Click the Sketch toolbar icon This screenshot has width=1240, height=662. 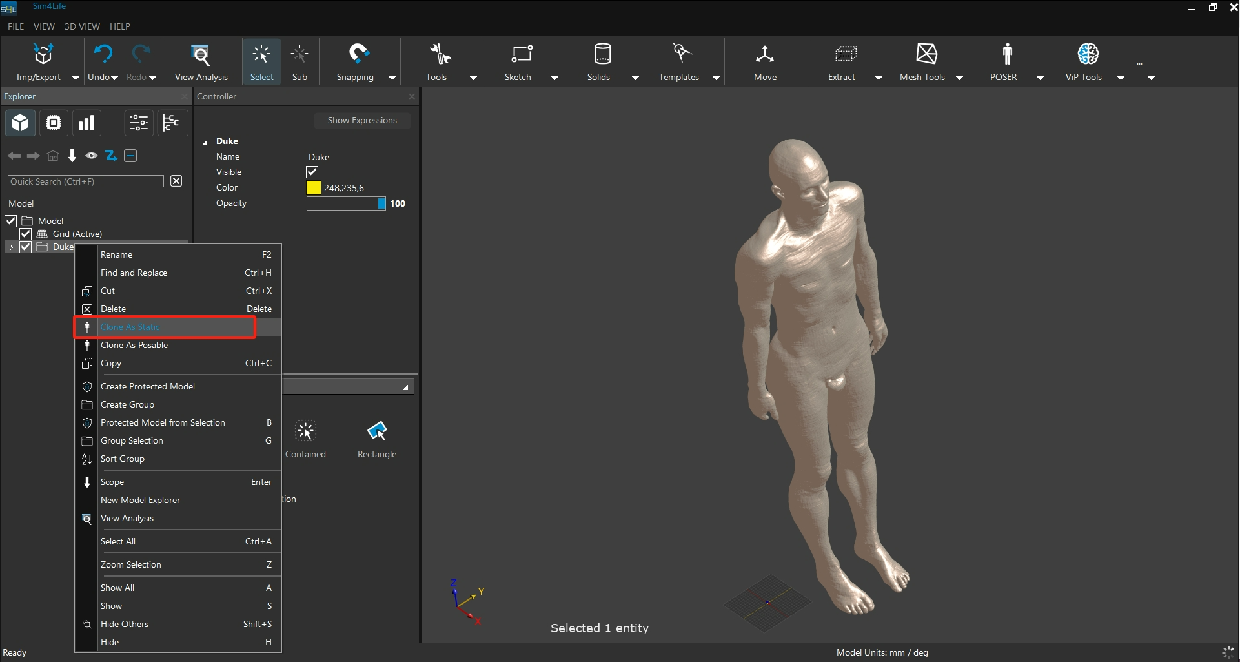(521, 55)
